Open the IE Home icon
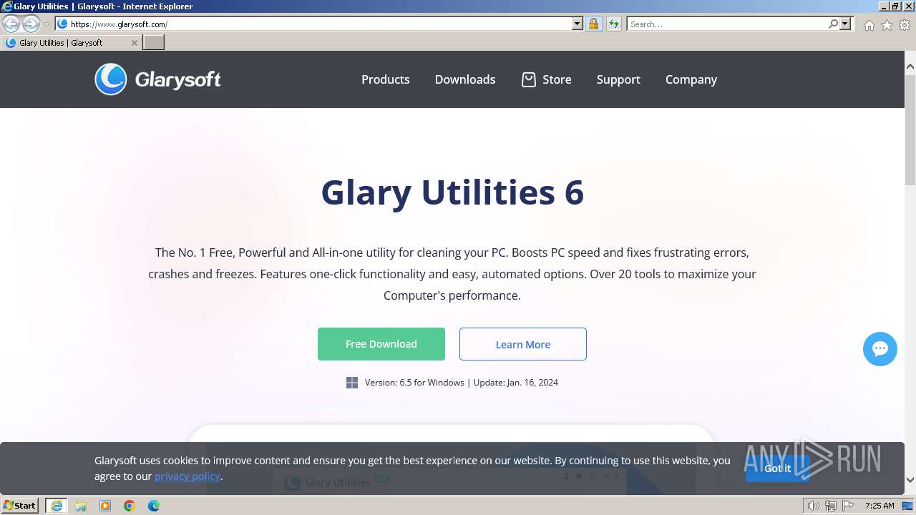916x515 pixels. coord(869,25)
